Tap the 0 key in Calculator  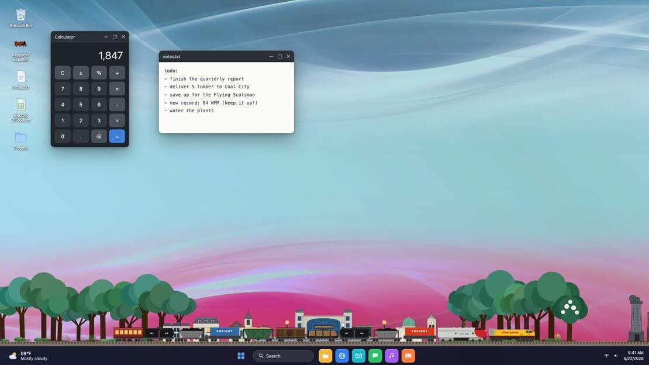click(63, 136)
